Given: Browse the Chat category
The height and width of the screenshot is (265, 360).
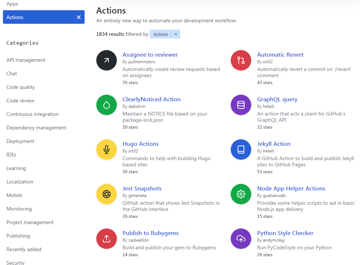Looking at the screenshot, I should (12, 73).
